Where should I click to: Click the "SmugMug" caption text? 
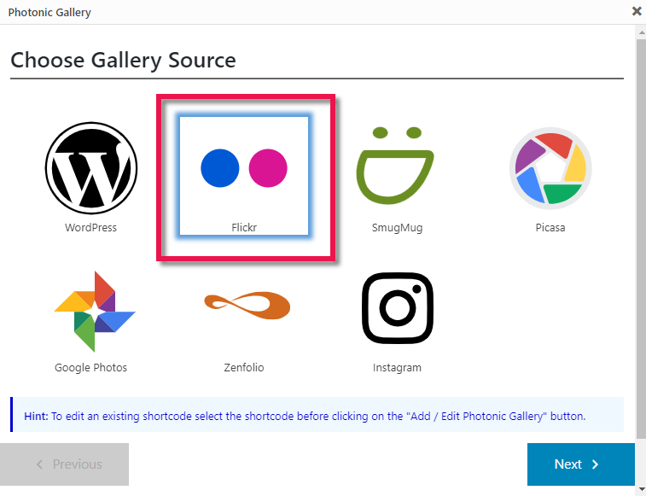397,228
